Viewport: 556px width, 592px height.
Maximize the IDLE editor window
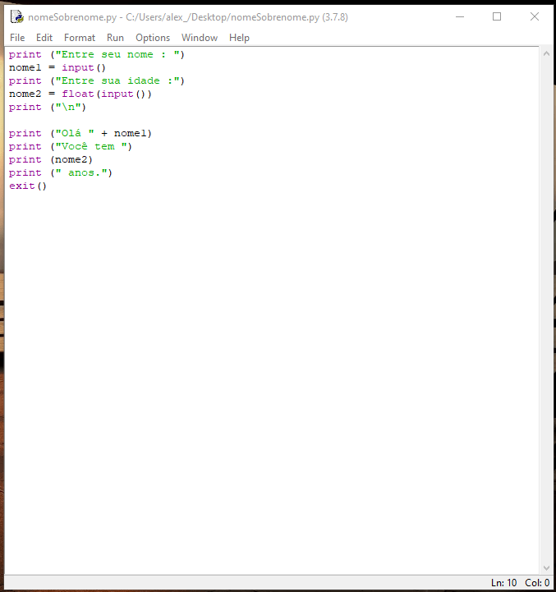pyautogui.click(x=497, y=16)
